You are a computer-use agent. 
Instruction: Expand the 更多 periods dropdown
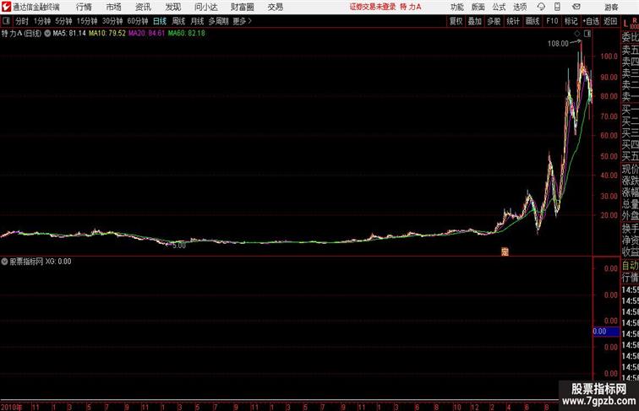(x=242, y=21)
